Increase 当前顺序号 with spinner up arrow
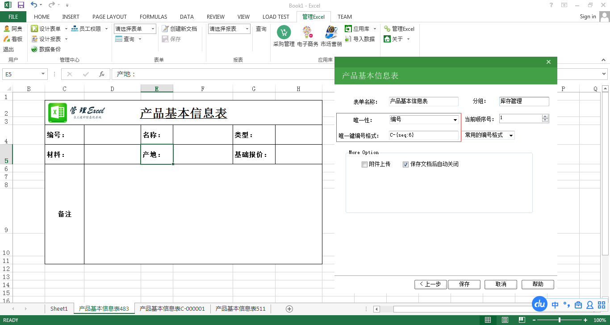 click(545, 117)
